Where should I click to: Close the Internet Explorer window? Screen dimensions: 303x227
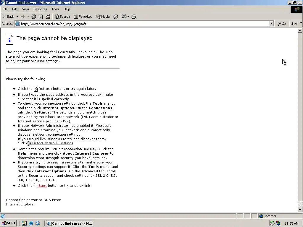(300, 2)
